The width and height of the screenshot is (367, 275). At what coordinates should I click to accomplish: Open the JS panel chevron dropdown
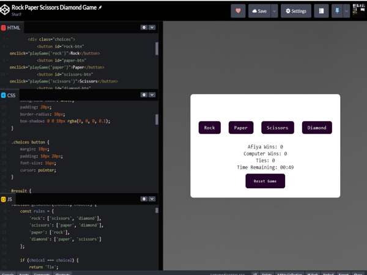click(152, 199)
